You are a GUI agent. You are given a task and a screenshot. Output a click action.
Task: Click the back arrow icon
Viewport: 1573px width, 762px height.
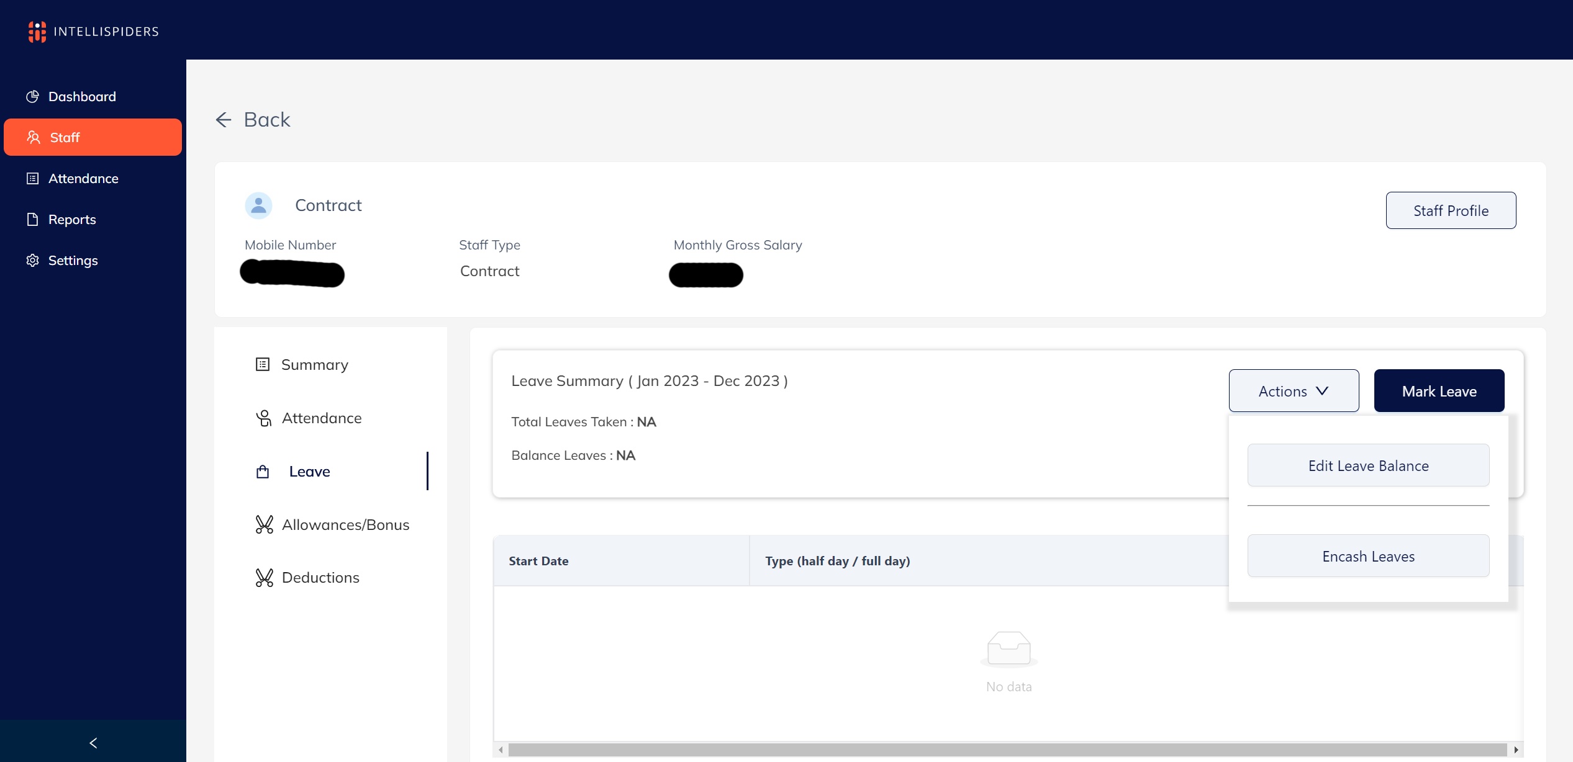point(224,120)
